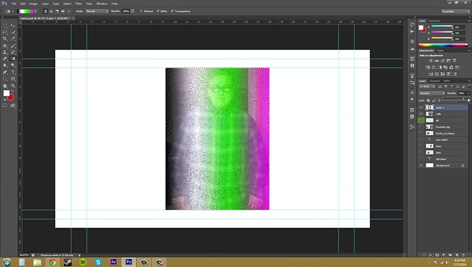Show the business pig layer

[421, 127]
